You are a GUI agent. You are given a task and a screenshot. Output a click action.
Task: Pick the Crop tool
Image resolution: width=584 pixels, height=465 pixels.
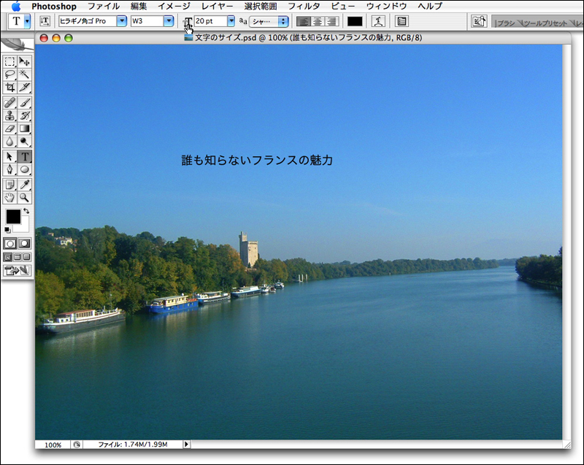(x=10, y=88)
